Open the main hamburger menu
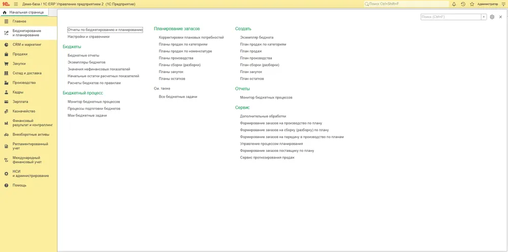 16,4
